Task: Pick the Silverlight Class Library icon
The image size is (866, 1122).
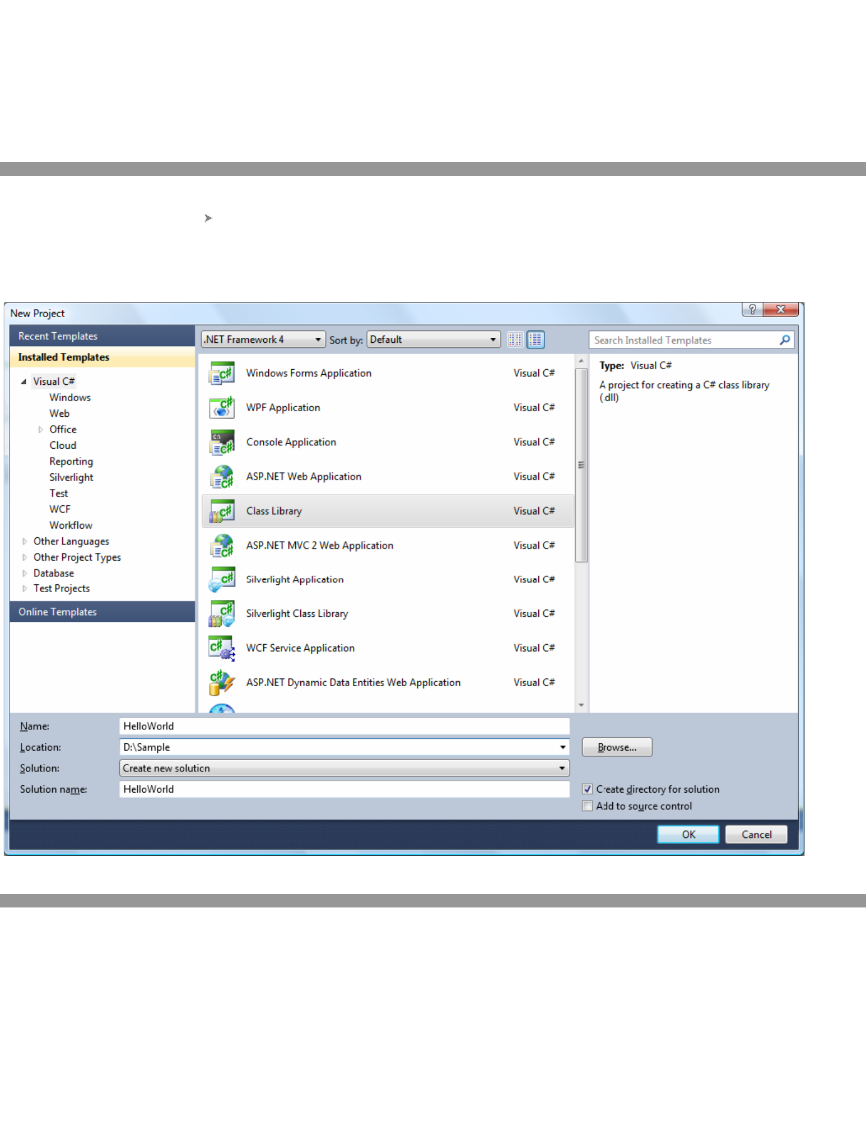Action: 221,614
